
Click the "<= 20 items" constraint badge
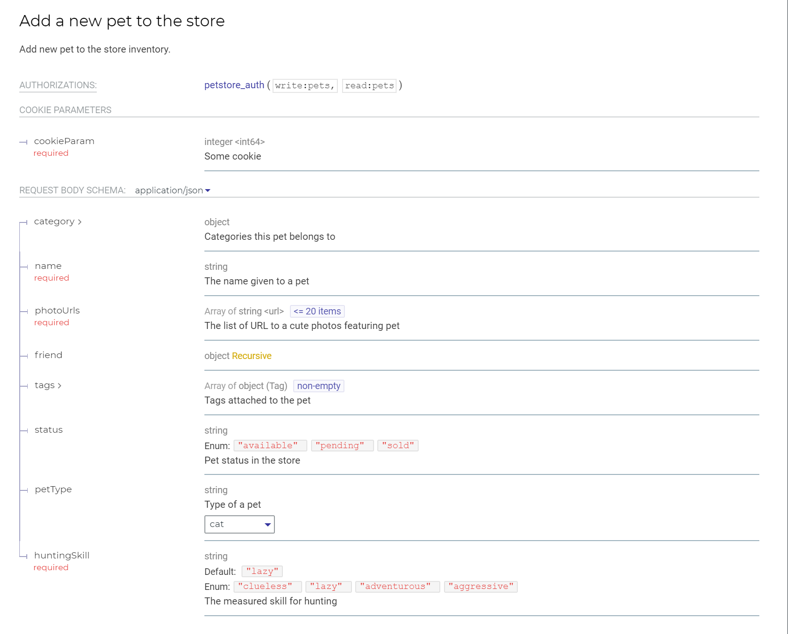(317, 311)
